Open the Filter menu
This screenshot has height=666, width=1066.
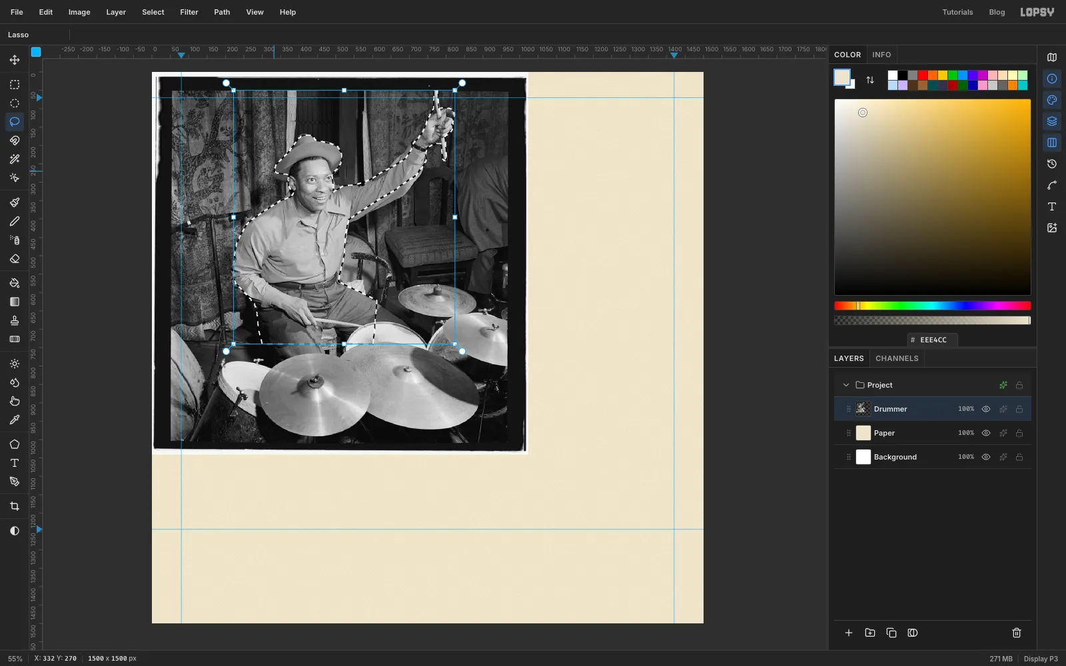tap(189, 12)
